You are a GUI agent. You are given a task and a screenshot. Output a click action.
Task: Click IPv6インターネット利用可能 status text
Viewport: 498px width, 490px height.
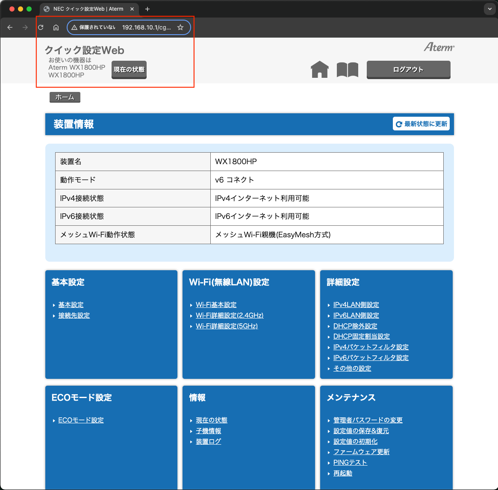coord(262,216)
